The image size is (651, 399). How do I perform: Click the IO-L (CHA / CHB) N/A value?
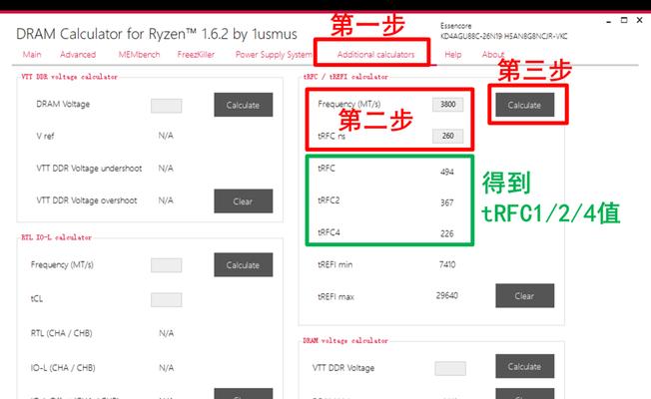click(166, 368)
